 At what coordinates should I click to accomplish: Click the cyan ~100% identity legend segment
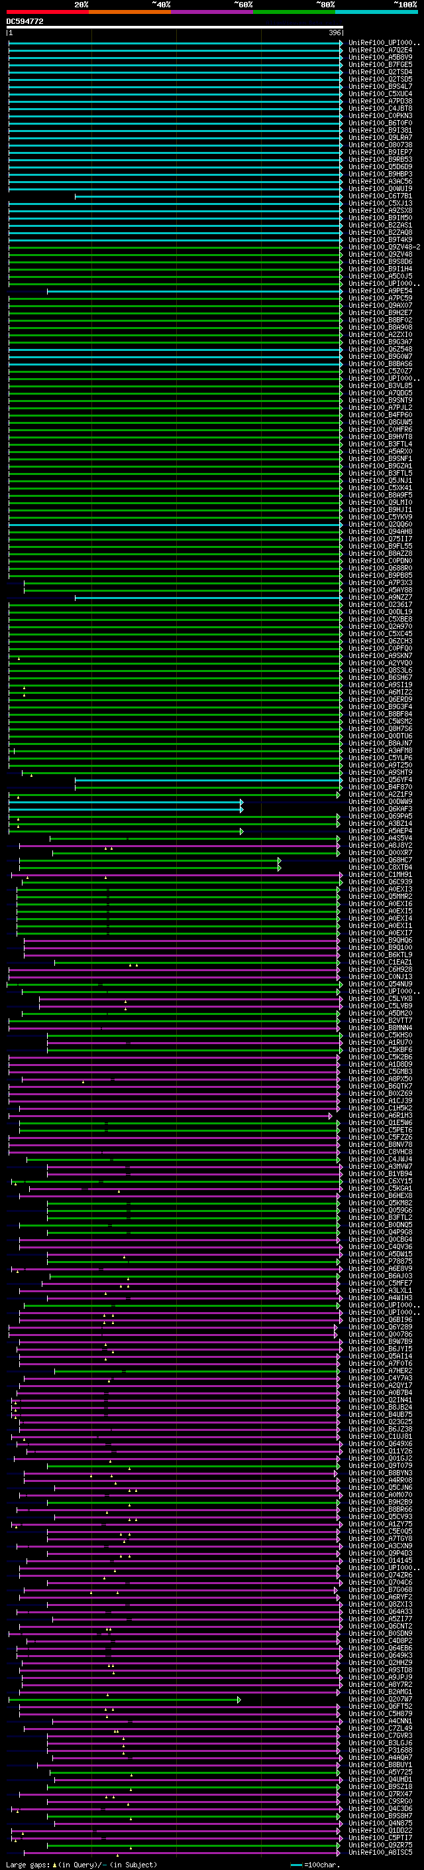coord(376,12)
